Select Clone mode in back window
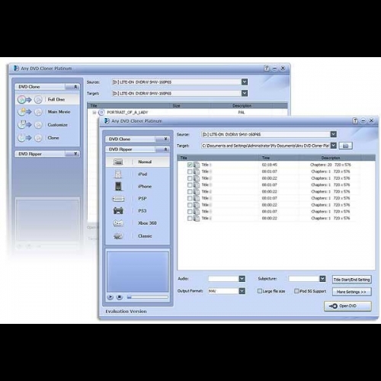 pyautogui.click(x=47, y=138)
